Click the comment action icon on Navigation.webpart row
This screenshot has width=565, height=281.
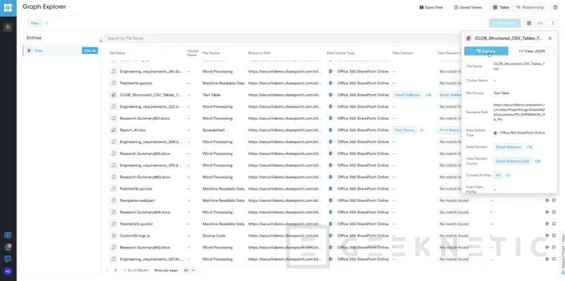click(x=554, y=201)
